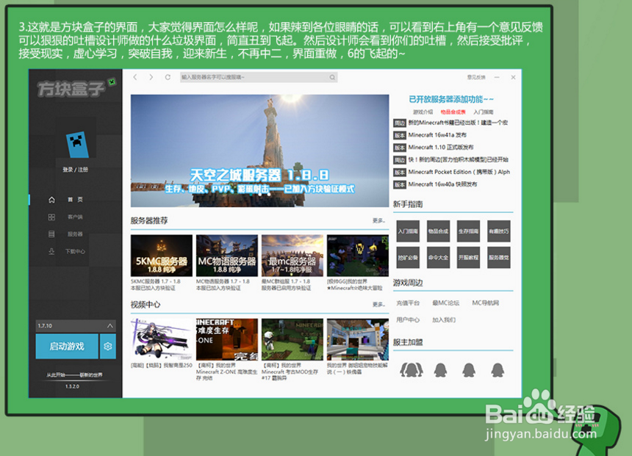
Task: Open 意见反馈 feedback link
Action: point(476,77)
